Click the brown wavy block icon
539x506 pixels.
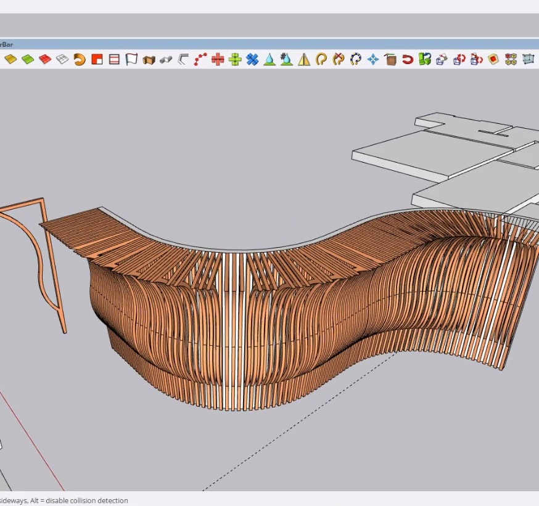point(149,59)
